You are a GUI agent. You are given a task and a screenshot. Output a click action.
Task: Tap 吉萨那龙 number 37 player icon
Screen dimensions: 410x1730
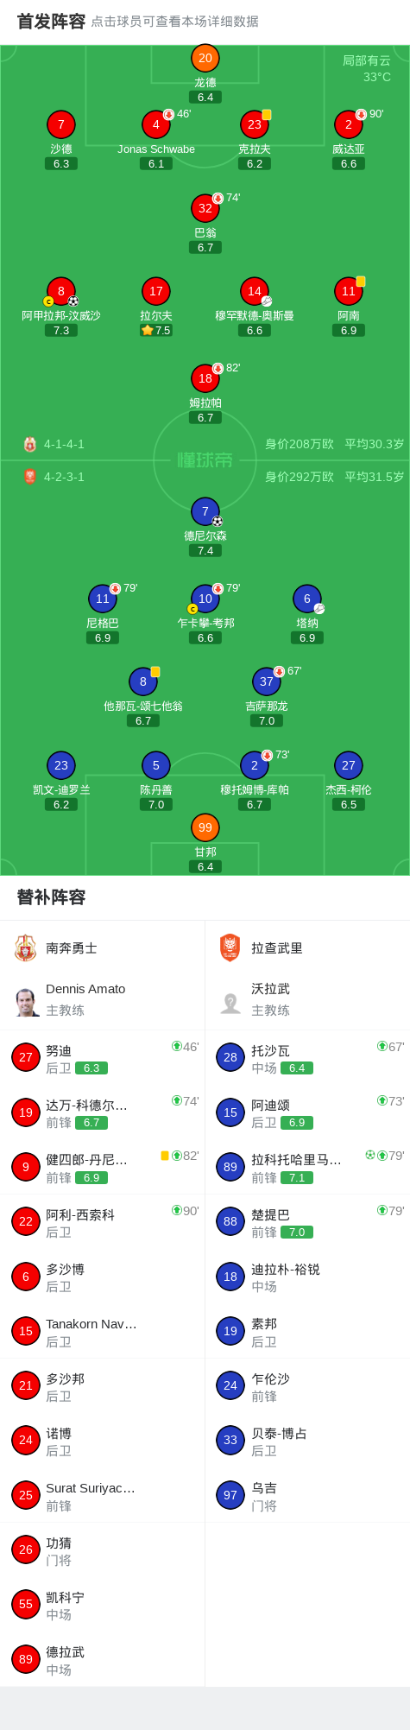[x=267, y=681]
